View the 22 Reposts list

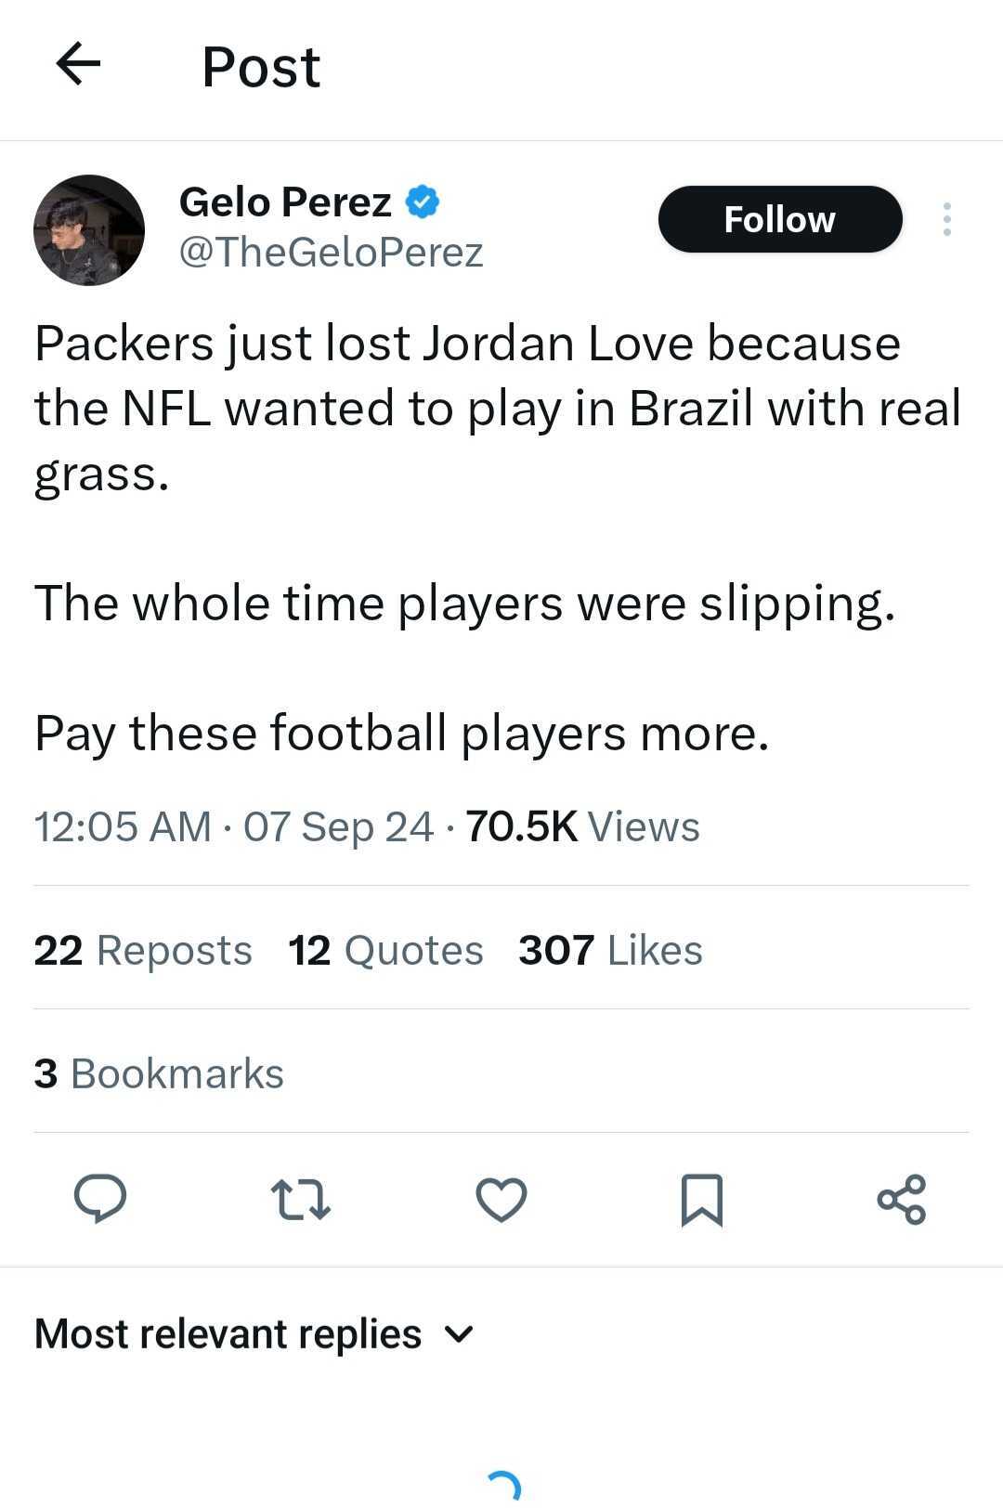click(143, 950)
